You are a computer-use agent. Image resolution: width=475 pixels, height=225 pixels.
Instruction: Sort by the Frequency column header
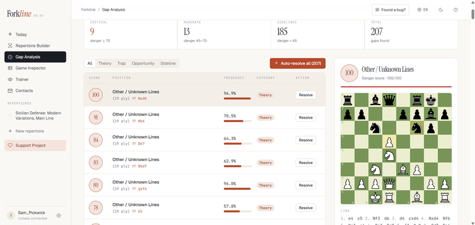234,78
